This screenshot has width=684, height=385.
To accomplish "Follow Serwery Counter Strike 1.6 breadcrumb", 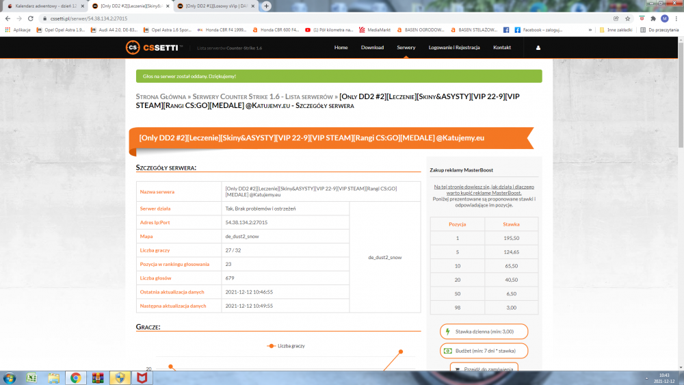I will click(263, 97).
